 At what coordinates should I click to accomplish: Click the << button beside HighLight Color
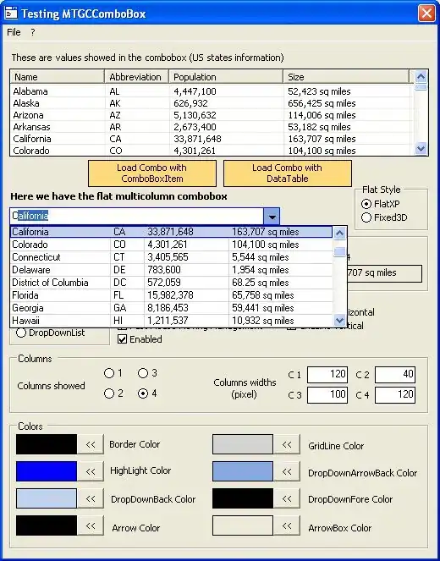(x=91, y=471)
